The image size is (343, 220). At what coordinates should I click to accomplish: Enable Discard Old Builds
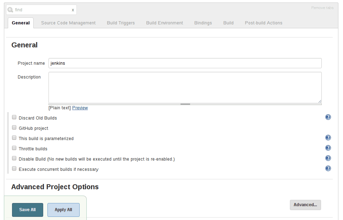pos(14,117)
